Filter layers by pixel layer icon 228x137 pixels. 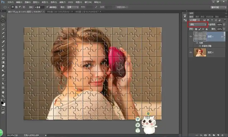[x=204, y=20]
